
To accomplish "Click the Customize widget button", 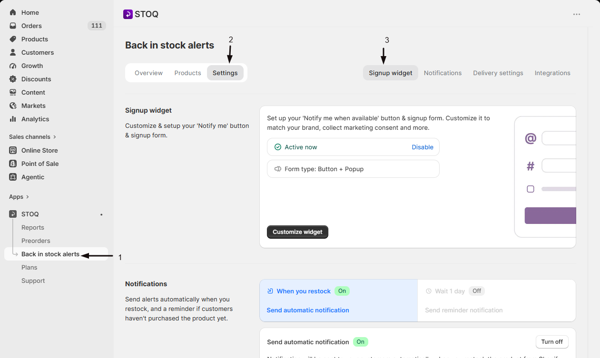I will point(297,232).
